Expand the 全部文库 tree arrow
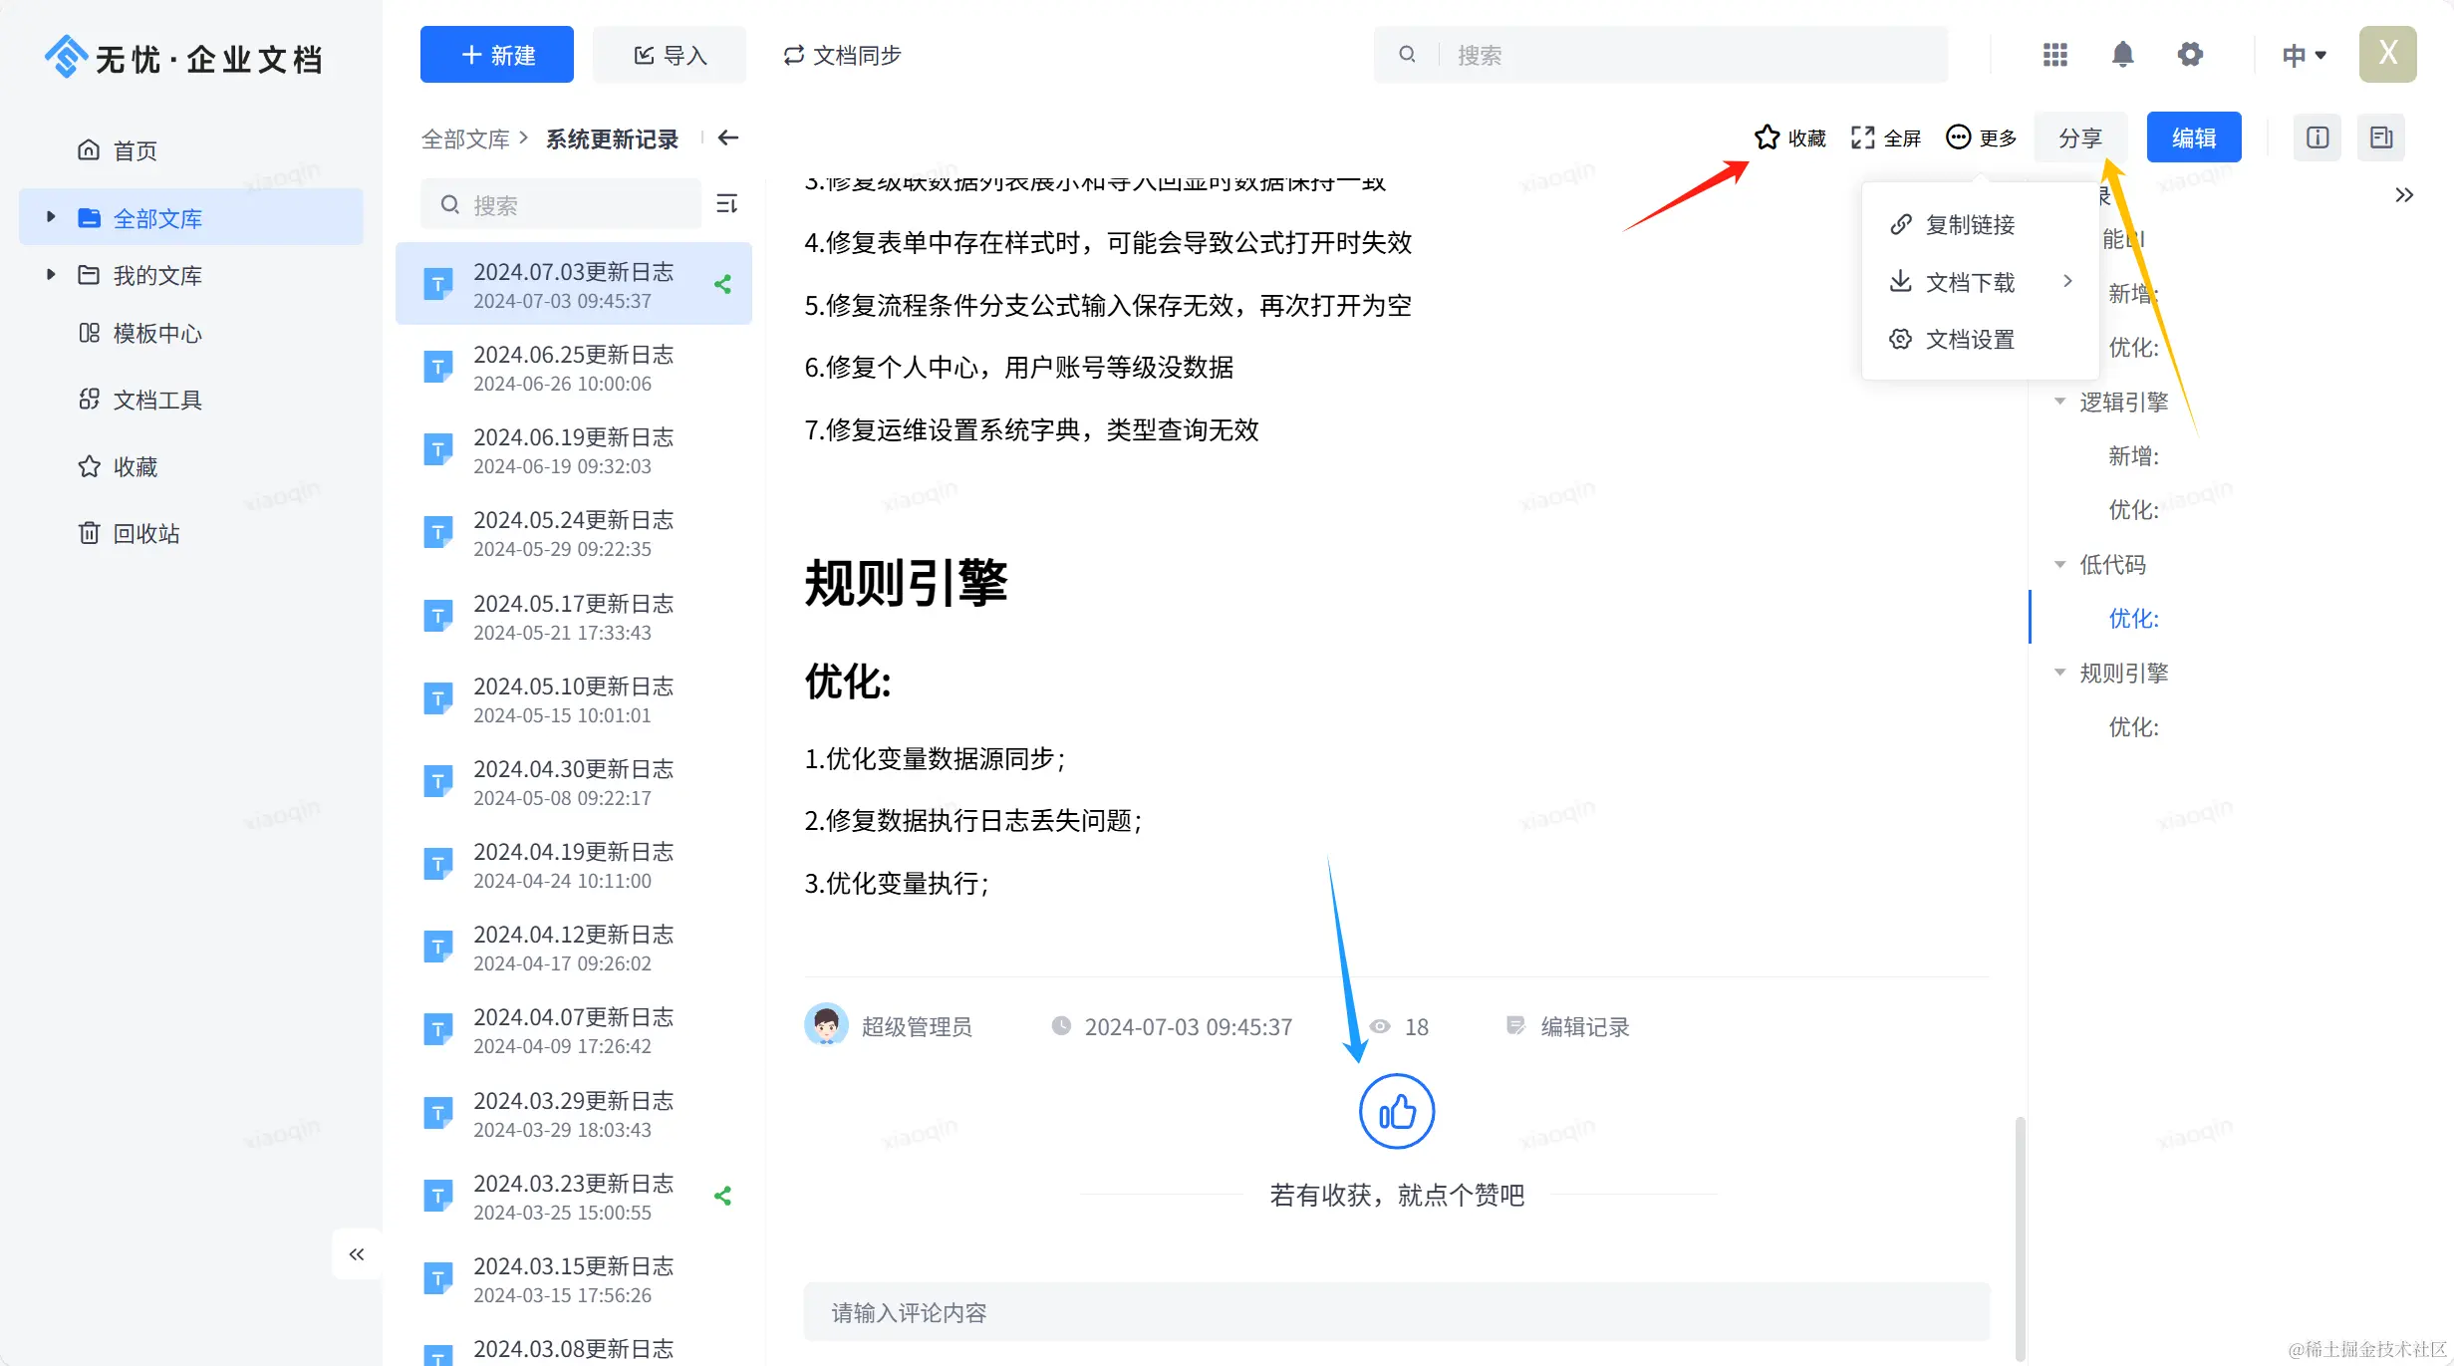2454x1366 pixels. coord(51,217)
